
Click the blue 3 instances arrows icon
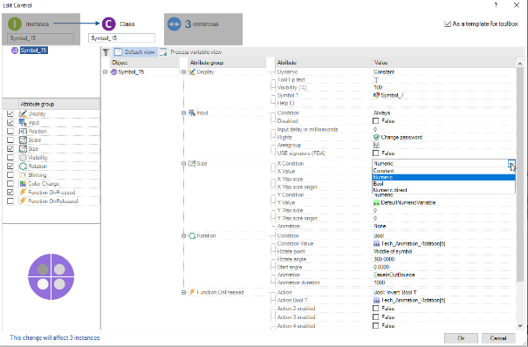pos(174,24)
